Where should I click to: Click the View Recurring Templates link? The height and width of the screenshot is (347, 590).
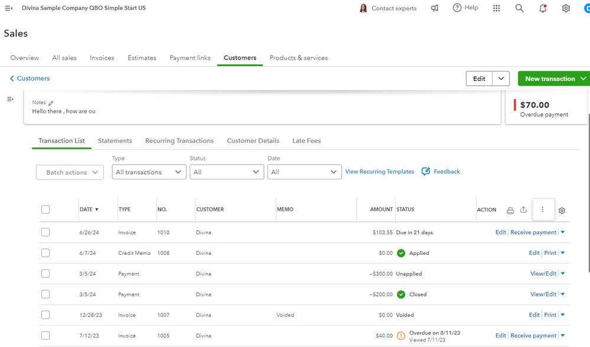tap(379, 172)
